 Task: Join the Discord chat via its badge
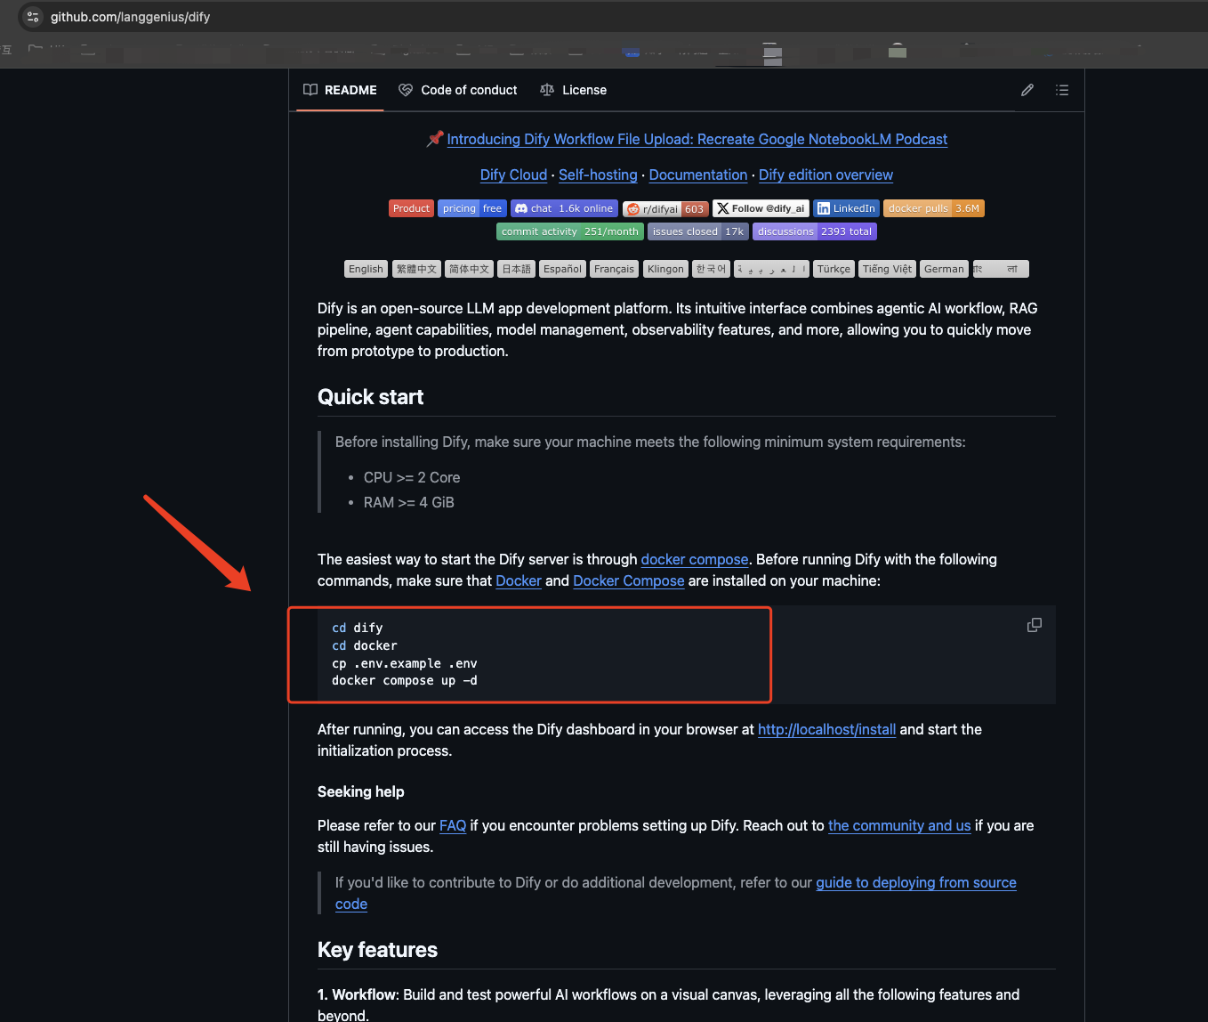[564, 208]
